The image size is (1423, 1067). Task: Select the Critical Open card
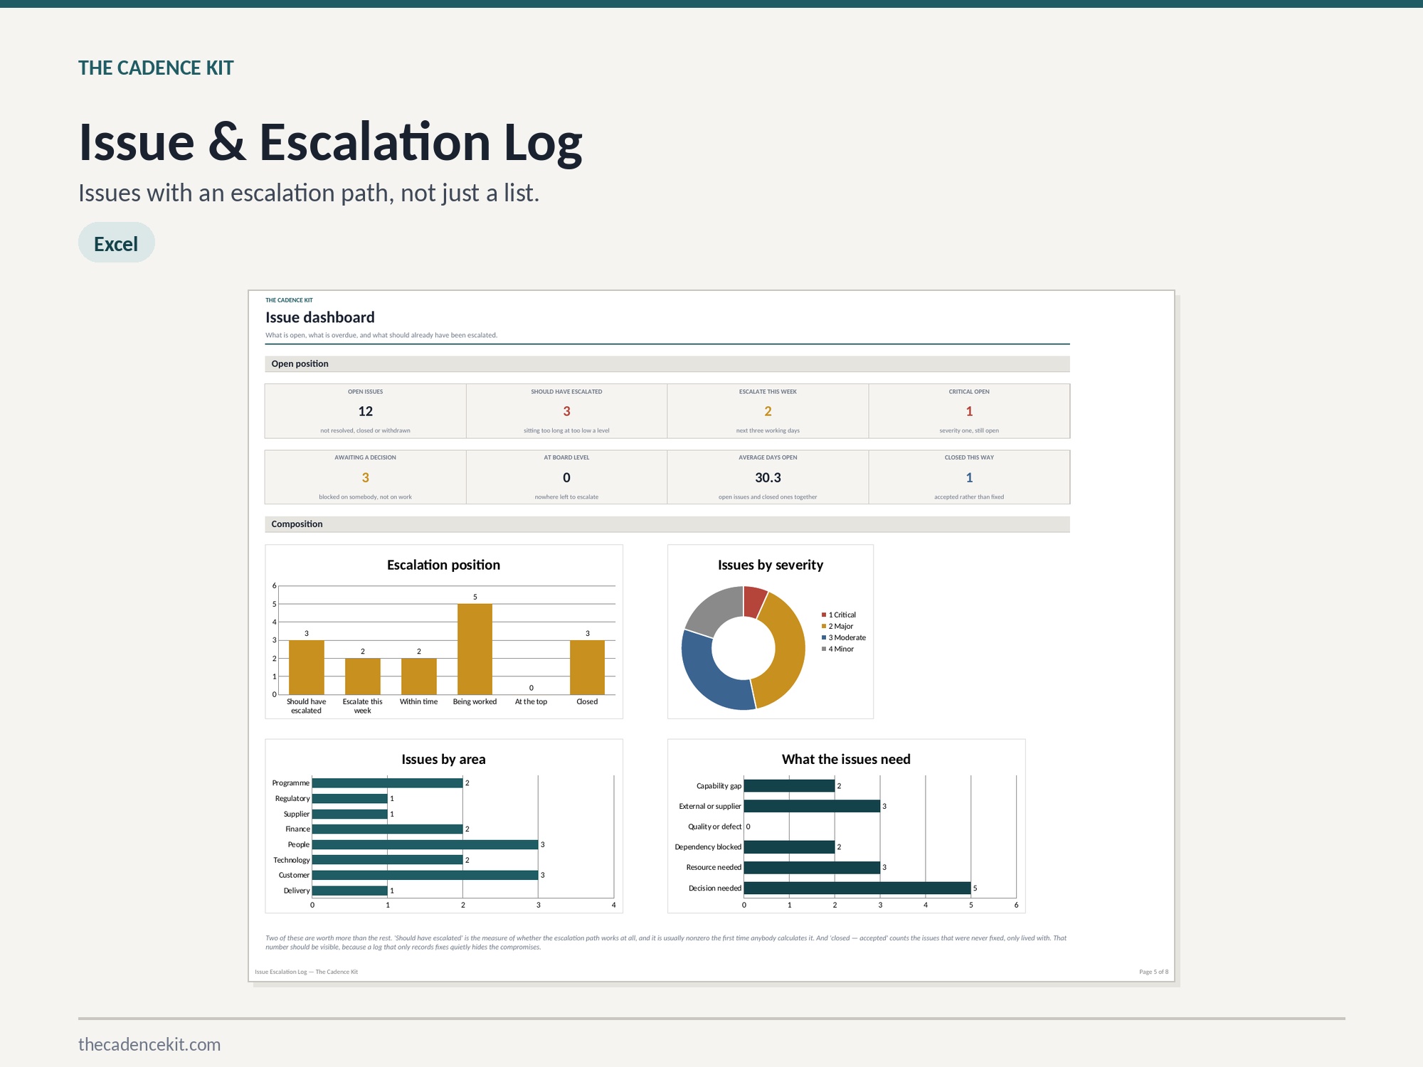969,411
